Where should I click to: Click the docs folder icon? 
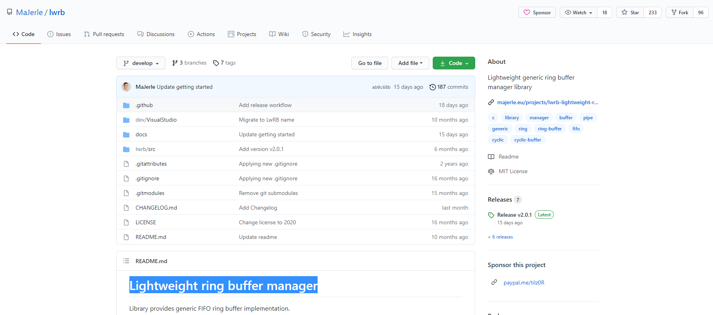point(126,135)
